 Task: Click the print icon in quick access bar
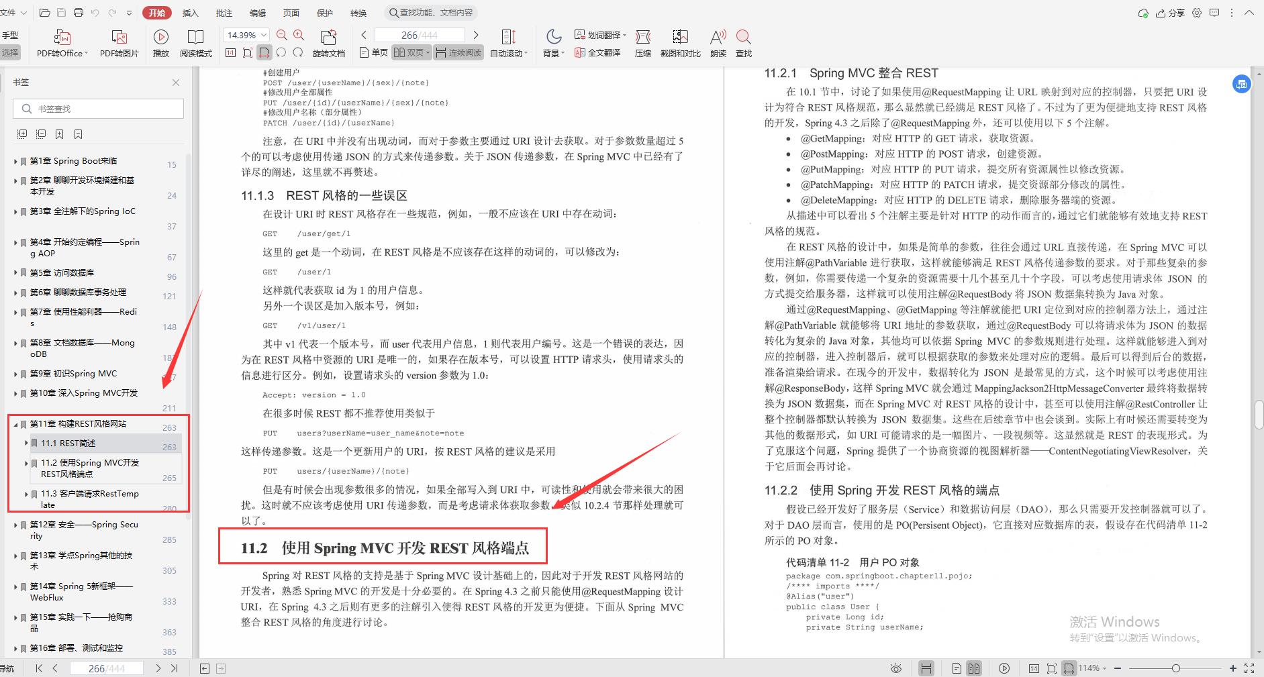[79, 13]
